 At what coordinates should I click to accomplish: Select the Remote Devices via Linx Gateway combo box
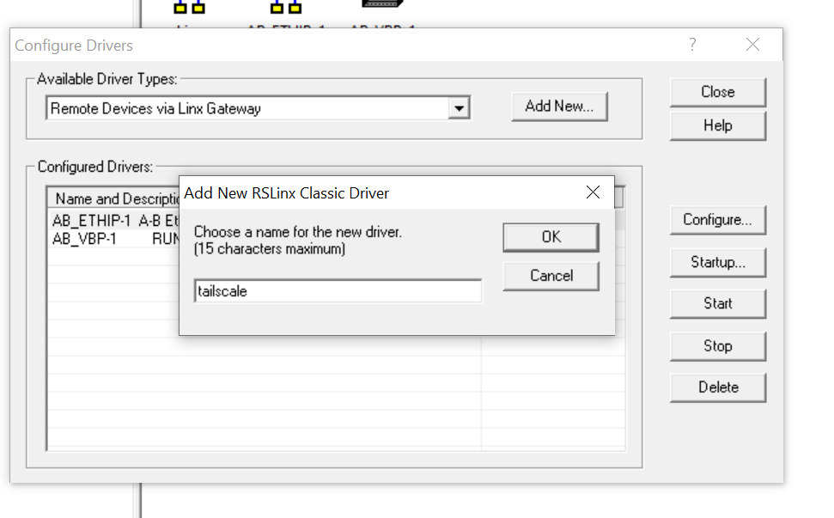click(x=258, y=108)
